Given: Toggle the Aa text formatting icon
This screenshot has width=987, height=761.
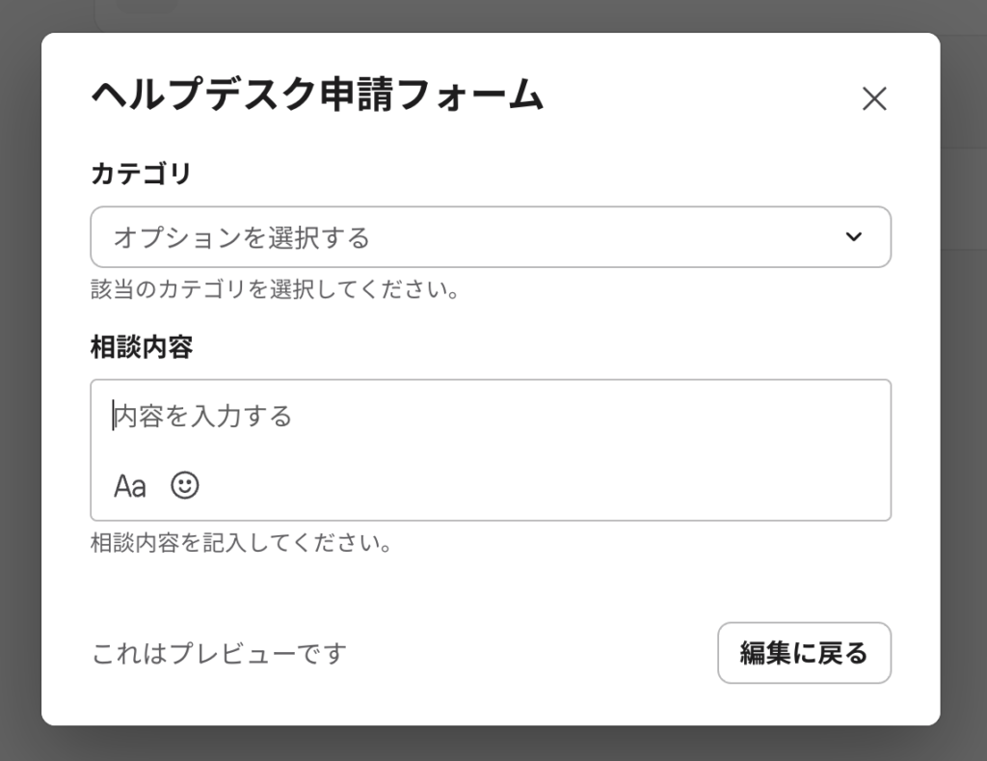Looking at the screenshot, I should pos(130,485).
